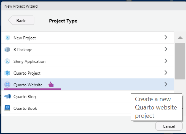
Task: Click the Quarto Website globe icon
Action: (x=7, y=85)
